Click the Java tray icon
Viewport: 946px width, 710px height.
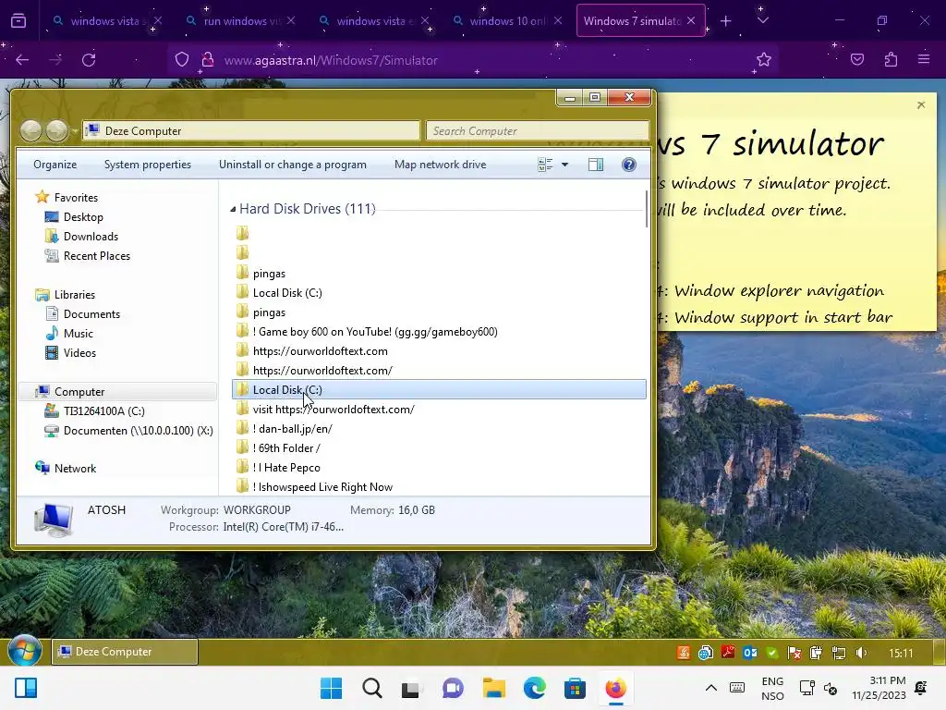coord(683,653)
